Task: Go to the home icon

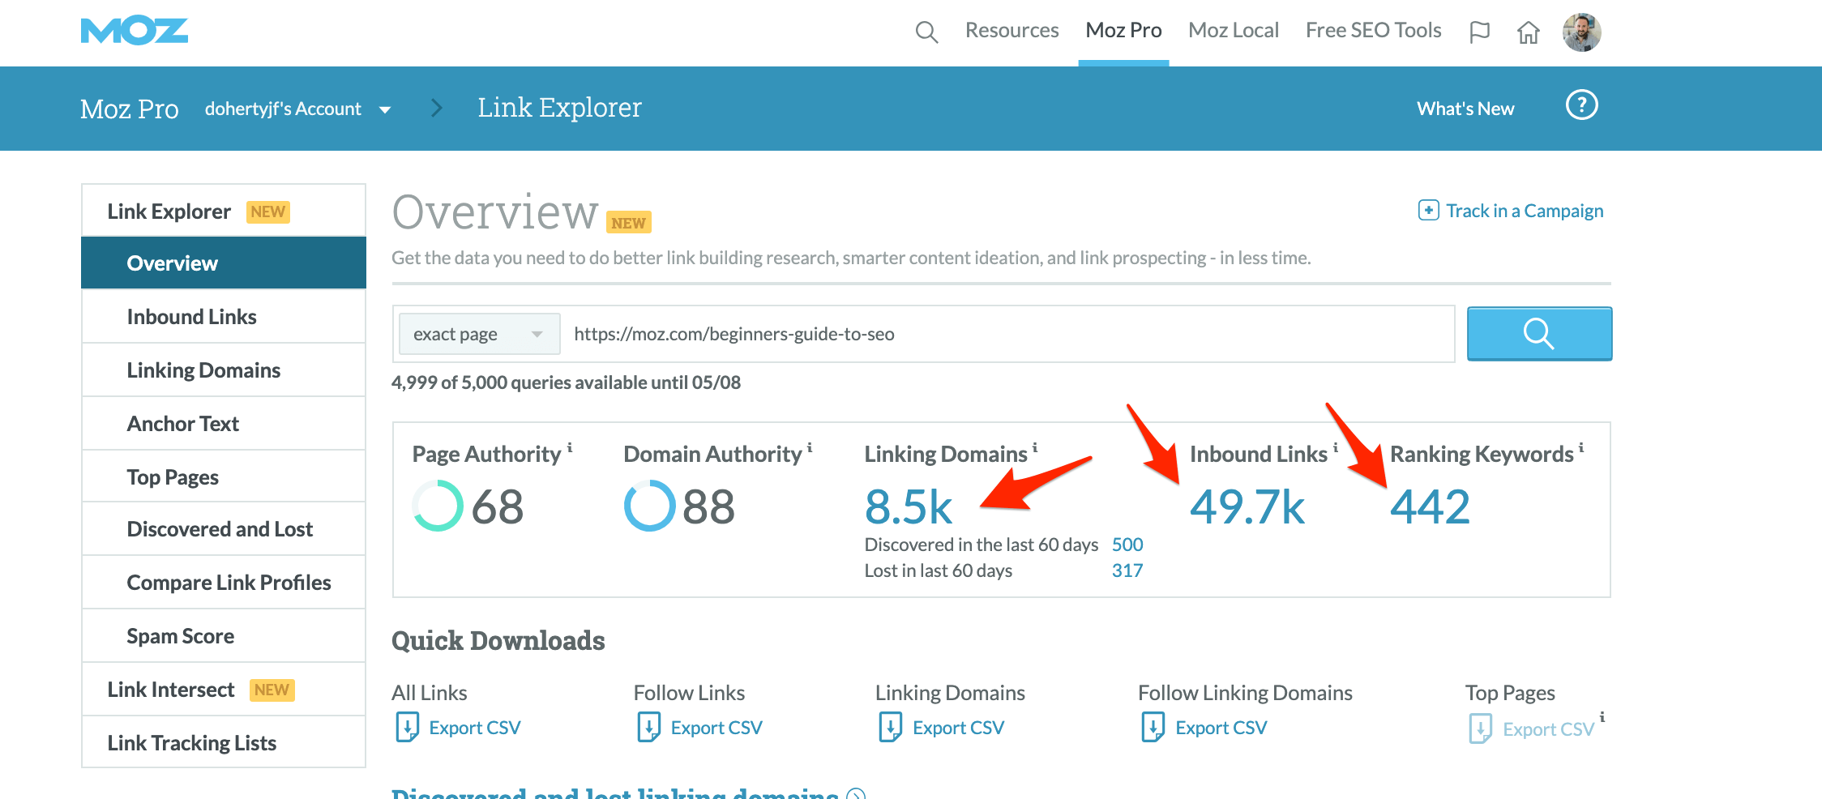Action: point(1529,32)
